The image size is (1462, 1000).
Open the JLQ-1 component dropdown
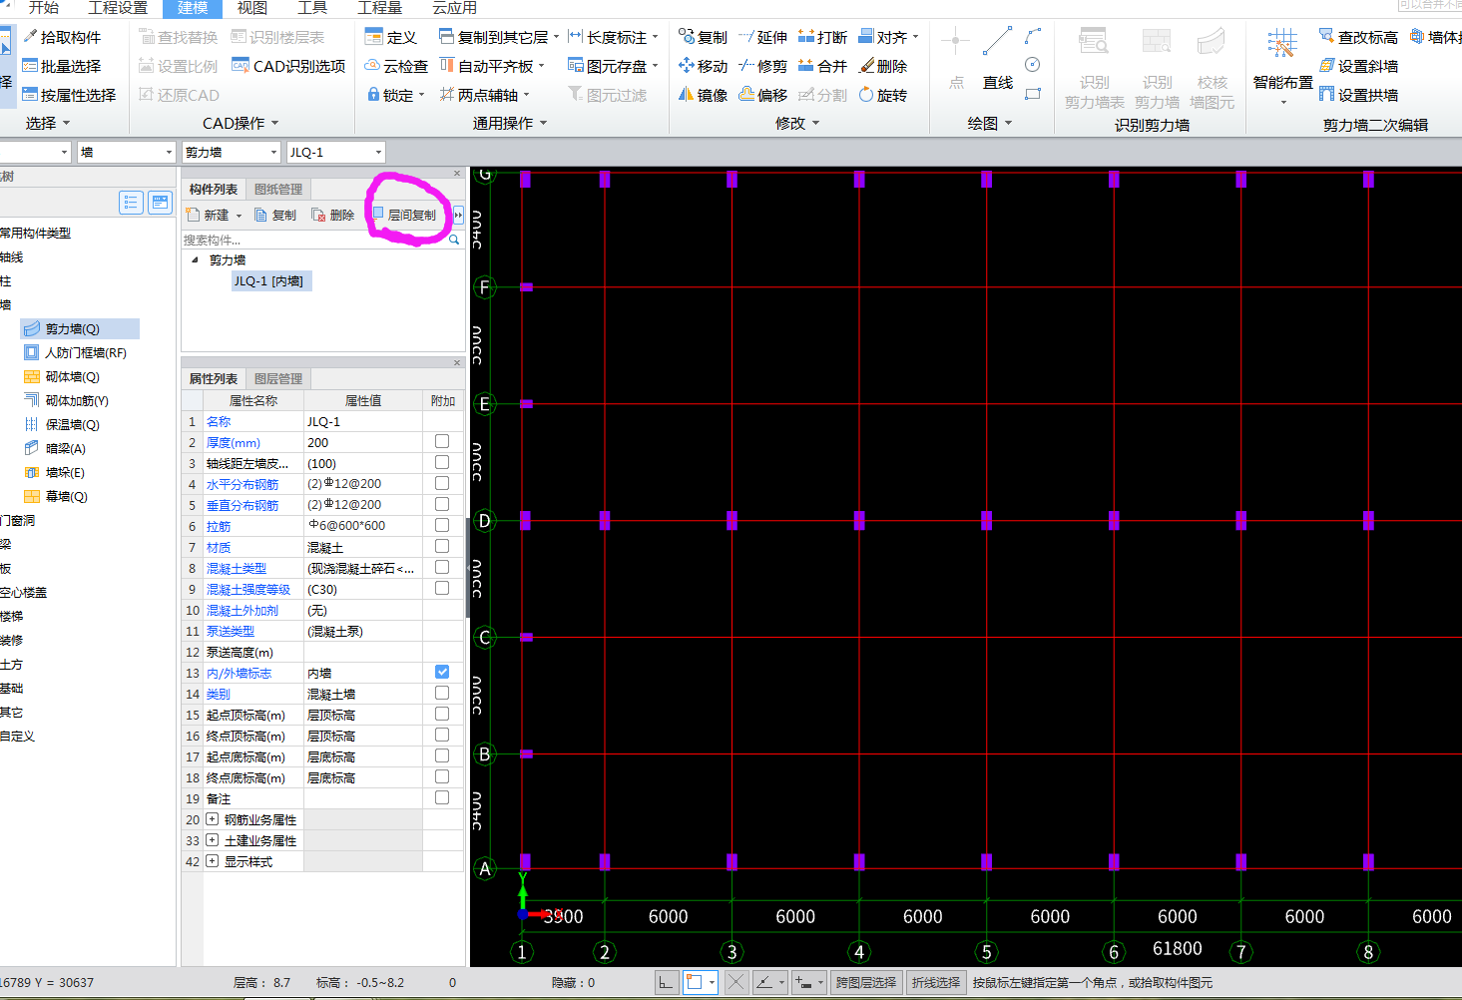click(x=379, y=153)
